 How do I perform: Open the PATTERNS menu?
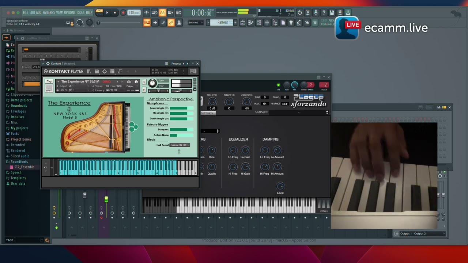(49, 12)
